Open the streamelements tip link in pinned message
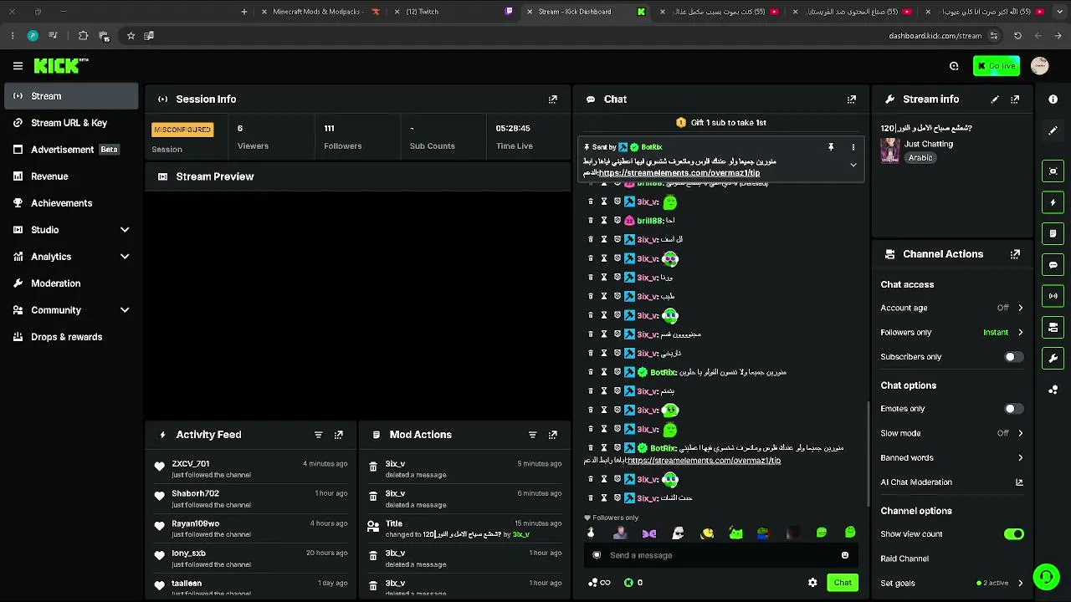The width and height of the screenshot is (1071, 602). pos(679,173)
